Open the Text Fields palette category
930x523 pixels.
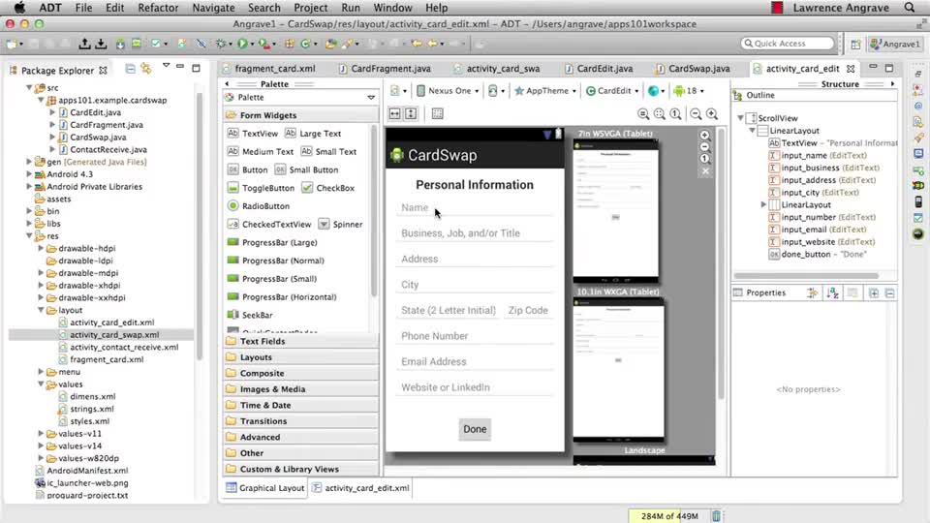coord(301,341)
